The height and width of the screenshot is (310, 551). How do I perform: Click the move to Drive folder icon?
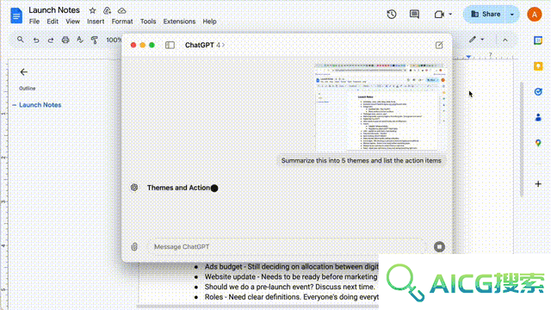[107, 10]
